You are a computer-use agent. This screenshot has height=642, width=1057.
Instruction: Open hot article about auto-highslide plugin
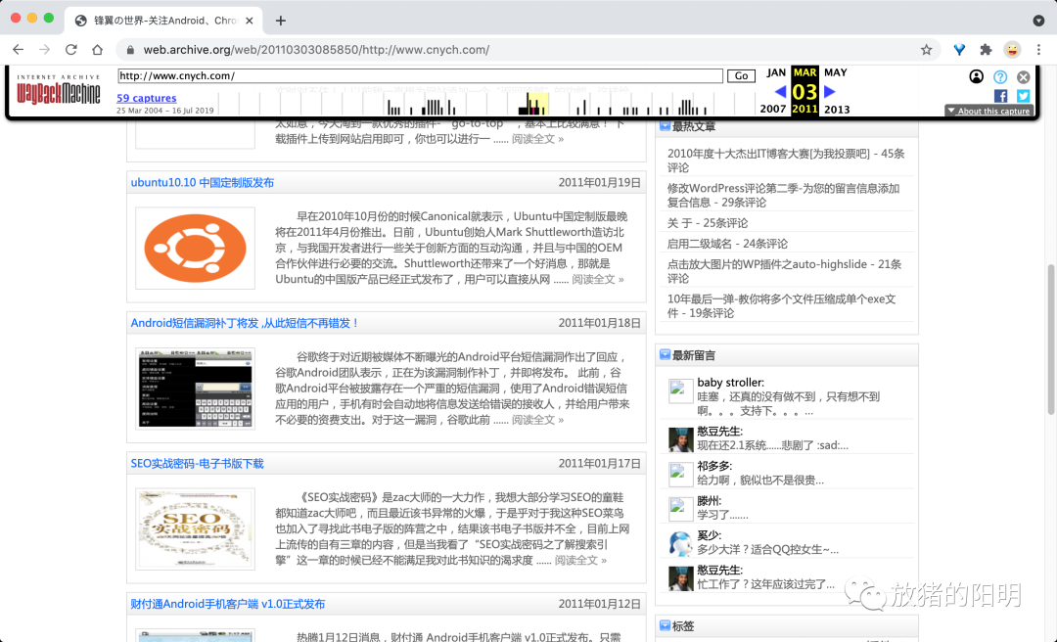click(785, 271)
